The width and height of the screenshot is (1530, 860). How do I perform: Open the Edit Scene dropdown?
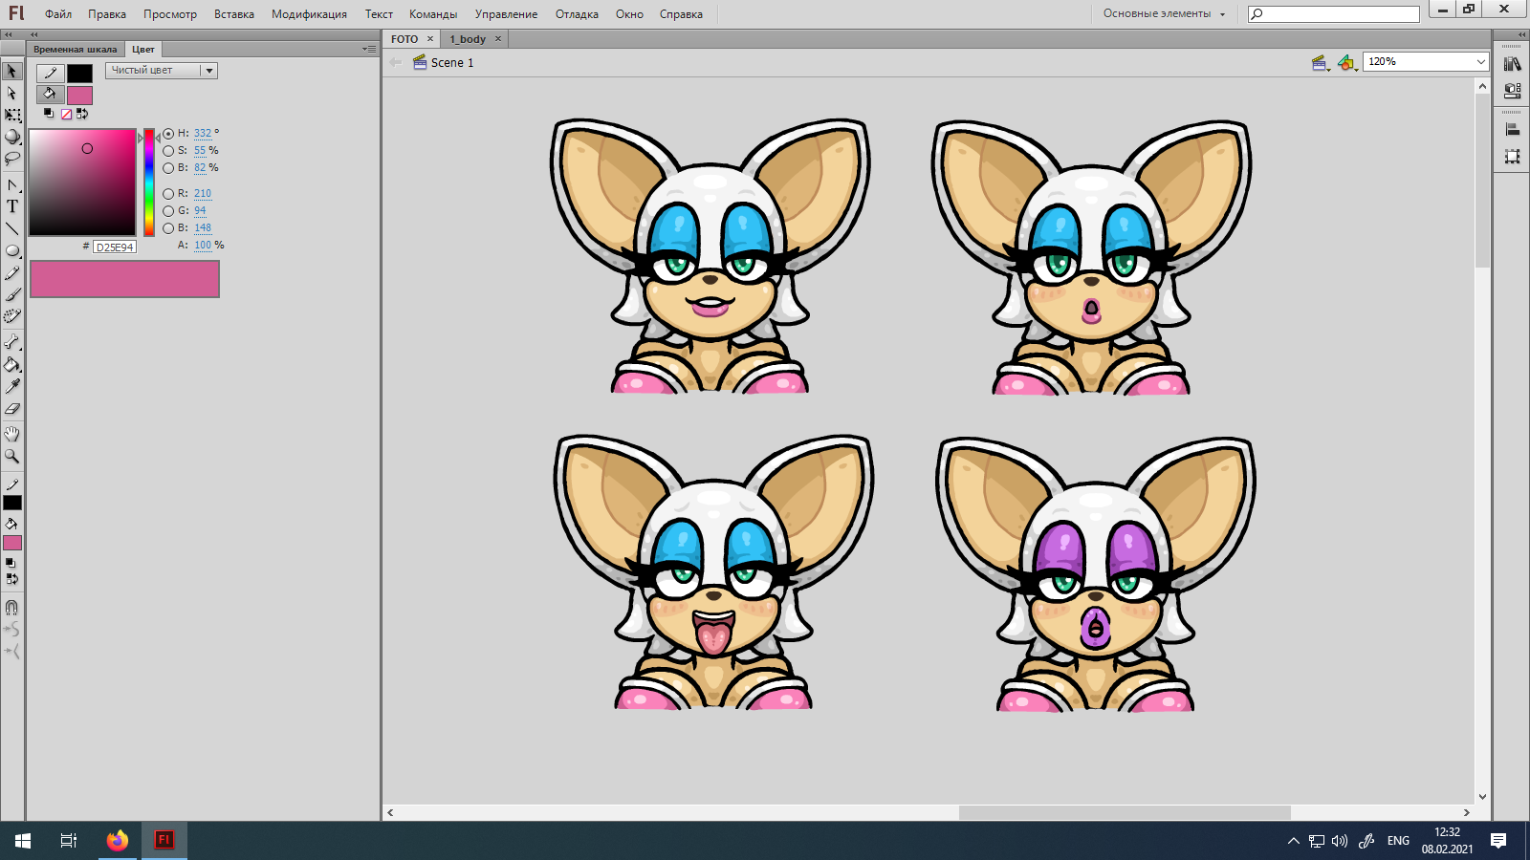coord(1321,63)
